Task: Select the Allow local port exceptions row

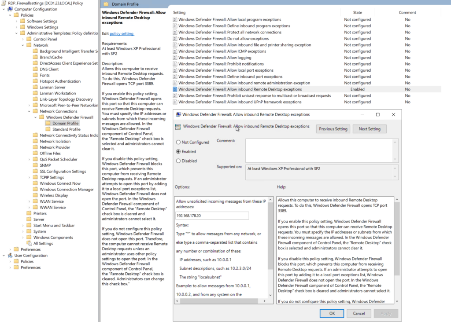Action: 226,70
